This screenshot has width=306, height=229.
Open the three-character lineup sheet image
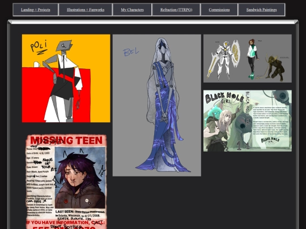pyautogui.click(x=248, y=59)
